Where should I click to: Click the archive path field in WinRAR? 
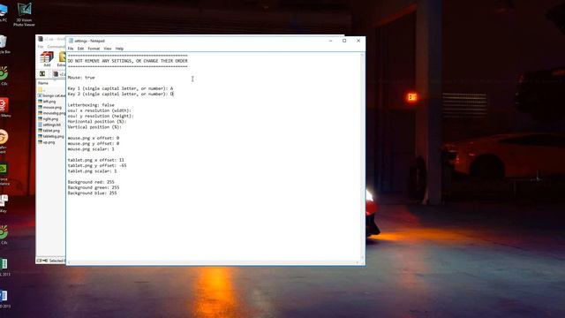coord(59,74)
